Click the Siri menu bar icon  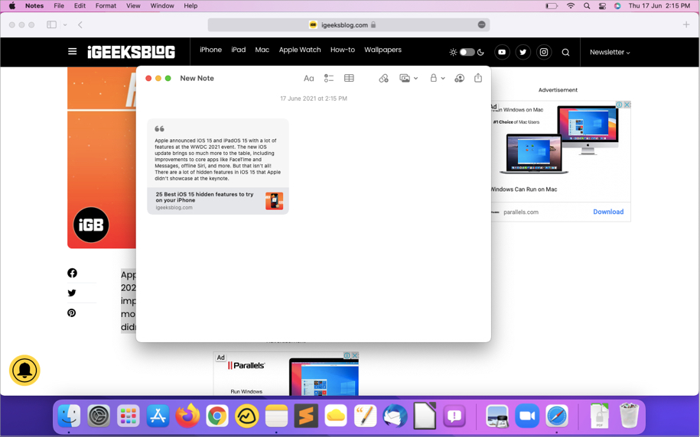pos(617,6)
